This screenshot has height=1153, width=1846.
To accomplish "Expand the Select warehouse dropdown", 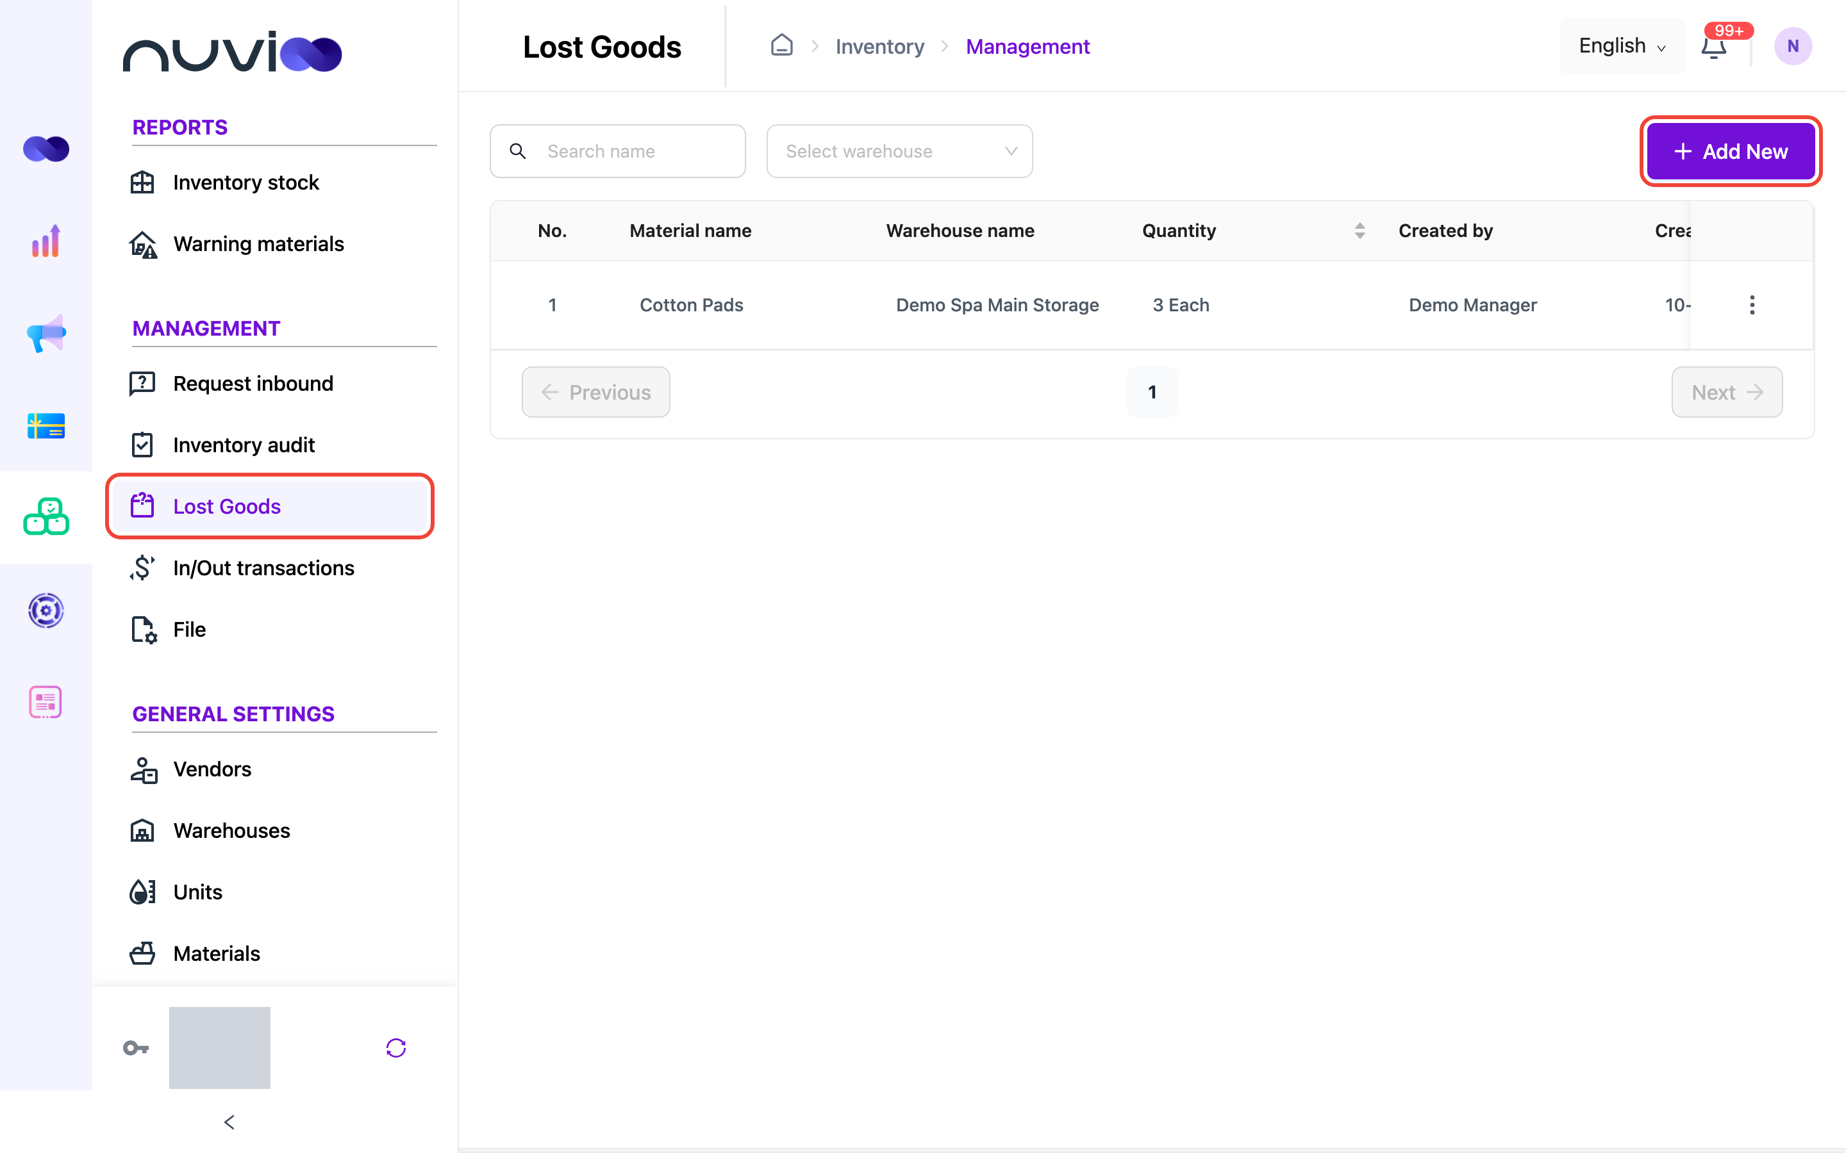I will 899,151.
